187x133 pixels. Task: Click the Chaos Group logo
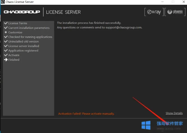pos(22,12)
